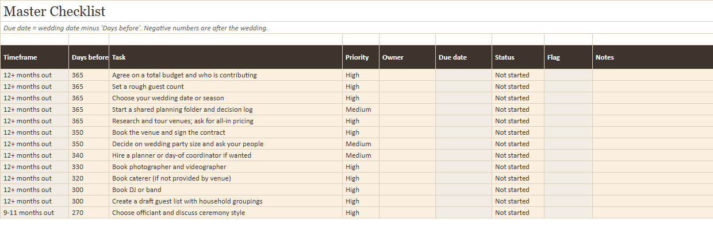The width and height of the screenshot is (713, 227).
Task: Click 'Not started' status for Choose officiant
Action: (518, 213)
